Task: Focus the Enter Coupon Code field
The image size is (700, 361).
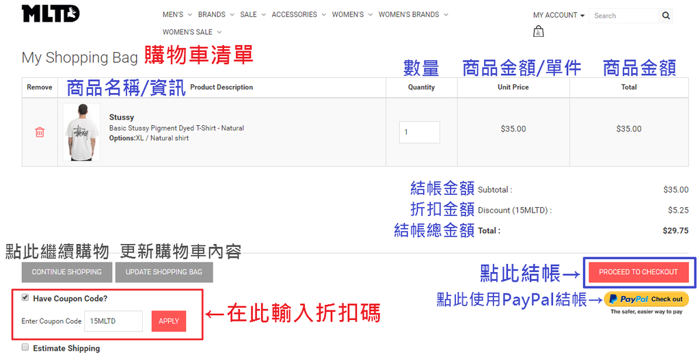Action: point(113,321)
